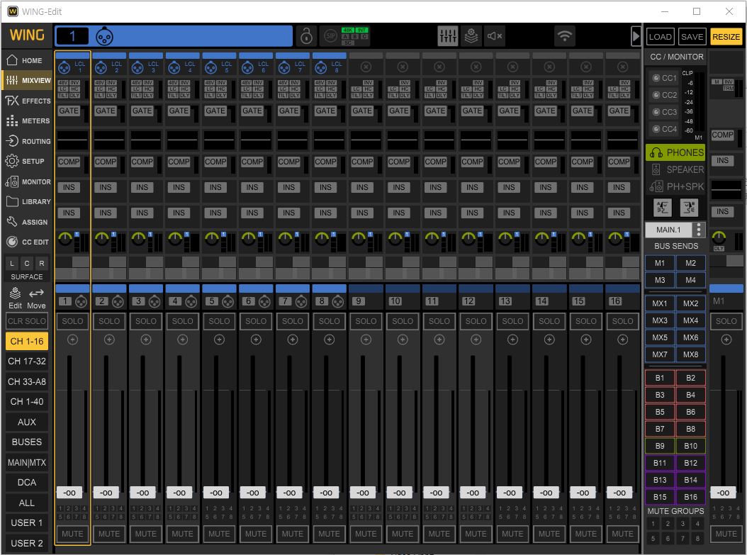This screenshot has width=747, height=555.
Task: Expand the right panel arrow
Action: [x=636, y=35]
